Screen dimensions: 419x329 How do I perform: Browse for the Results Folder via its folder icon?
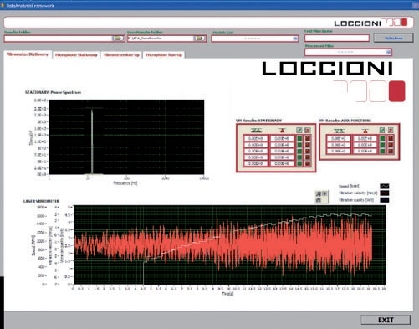(118, 39)
